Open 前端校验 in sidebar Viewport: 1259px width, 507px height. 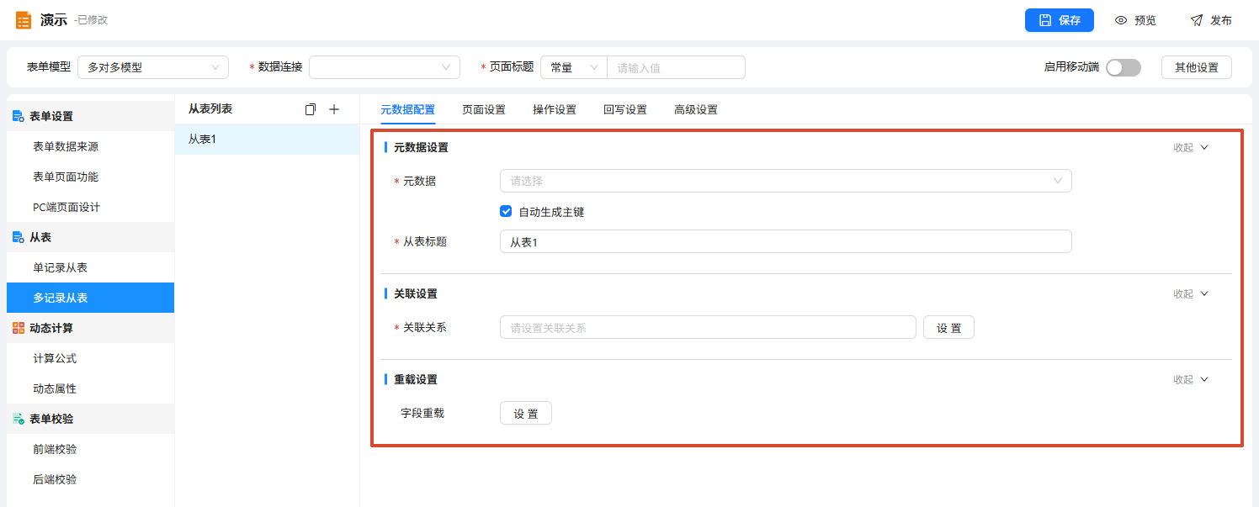(x=90, y=449)
